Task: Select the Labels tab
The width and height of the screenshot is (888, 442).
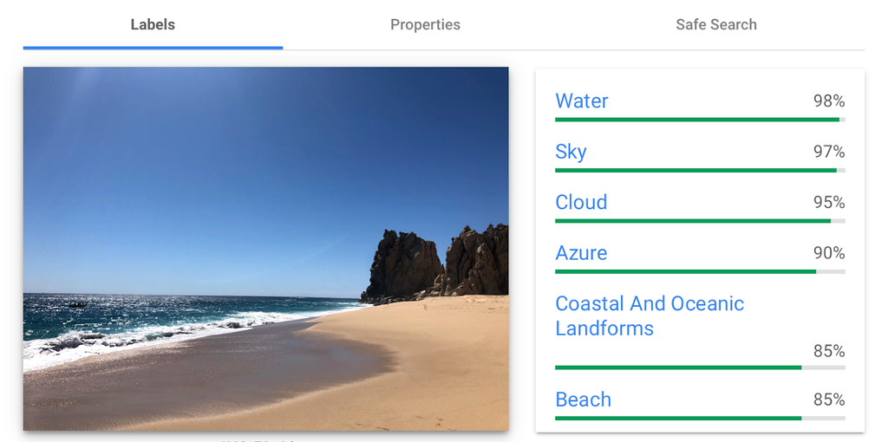Action: pyautogui.click(x=153, y=24)
